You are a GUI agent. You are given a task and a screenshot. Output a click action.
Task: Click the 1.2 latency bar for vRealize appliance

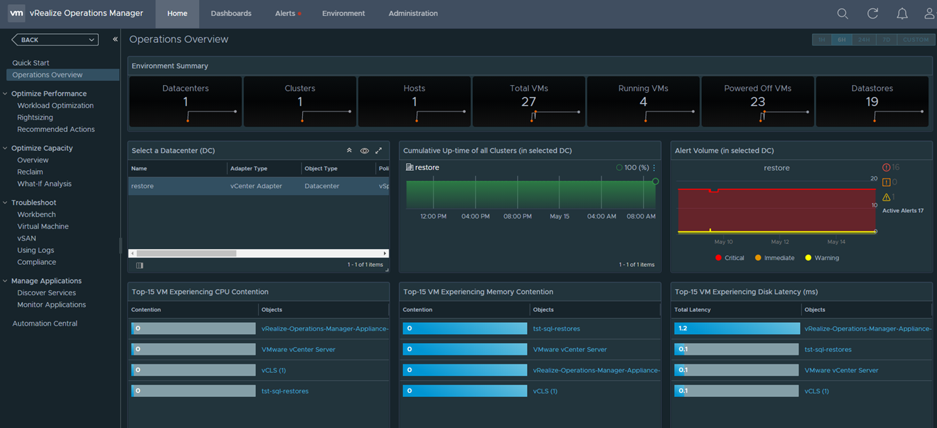[736, 328]
